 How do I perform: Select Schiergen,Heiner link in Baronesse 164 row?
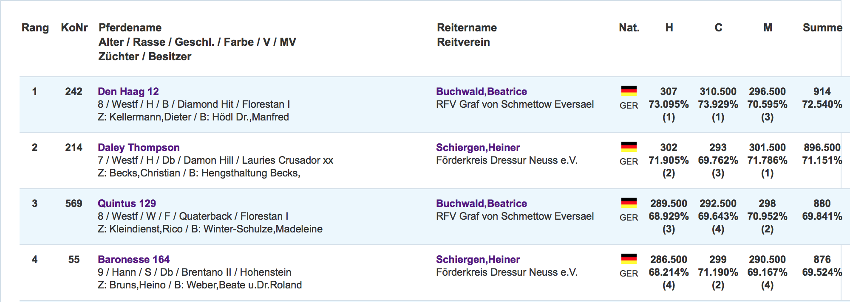(x=478, y=260)
